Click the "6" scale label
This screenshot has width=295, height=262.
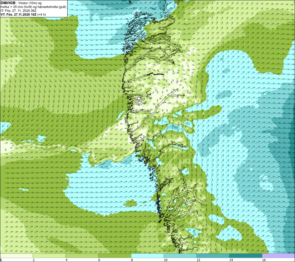(x=99, y=260)
